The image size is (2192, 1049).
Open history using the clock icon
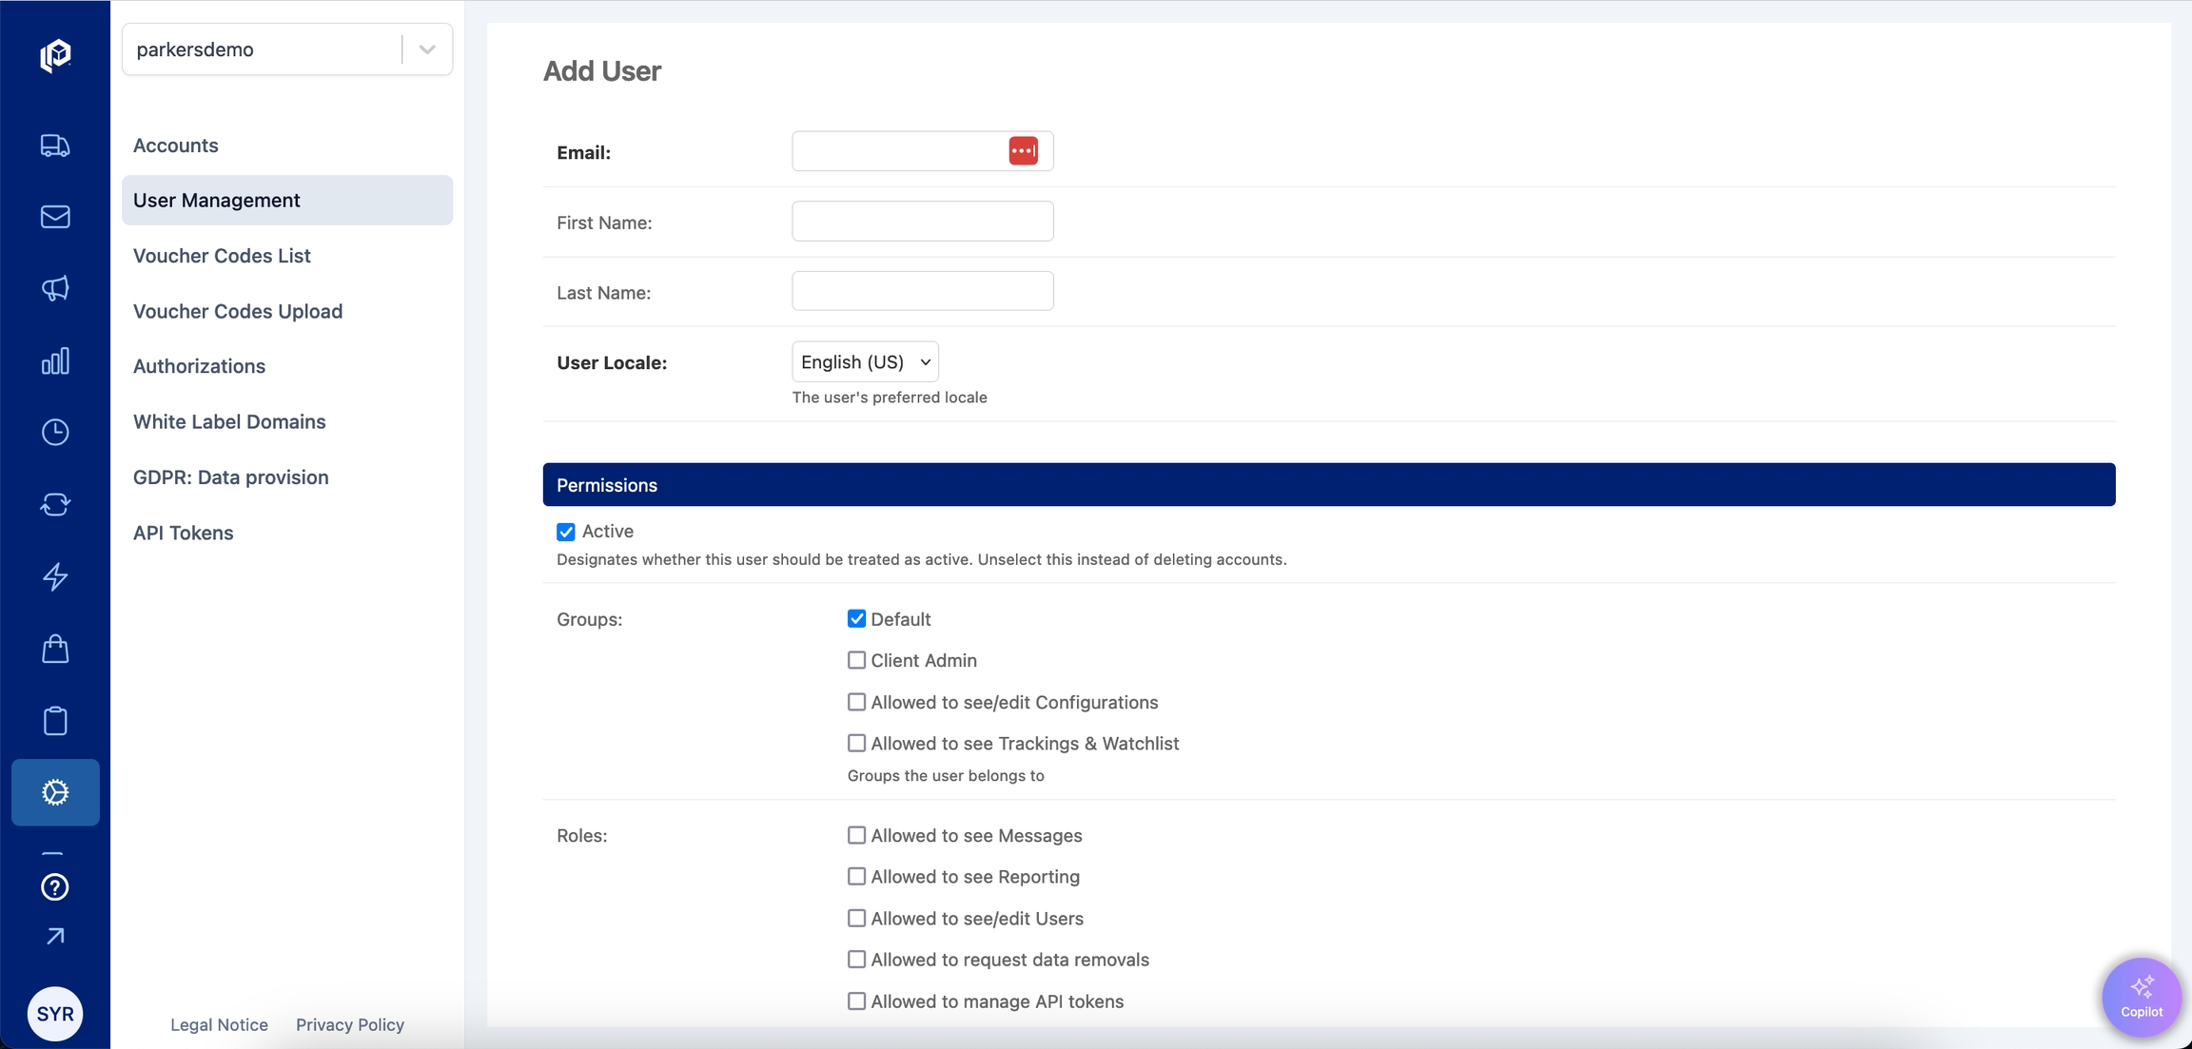coord(55,432)
